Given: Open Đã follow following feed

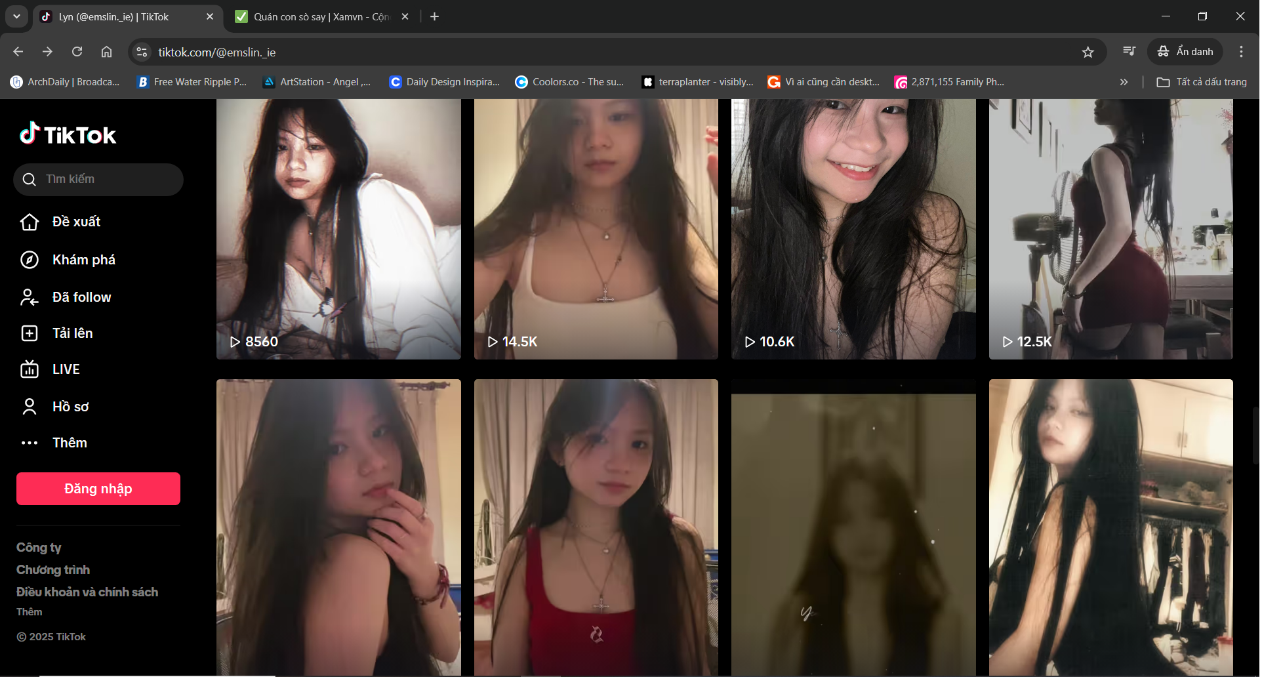Looking at the screenshot, I should pos(81,297).
